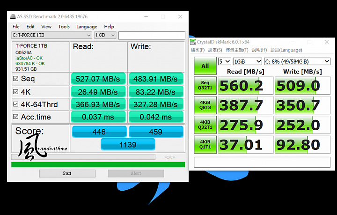337x215 pixels.
Task: Open the 說明(H) menu in CrystalDiskMark
Action: point(259,50)
